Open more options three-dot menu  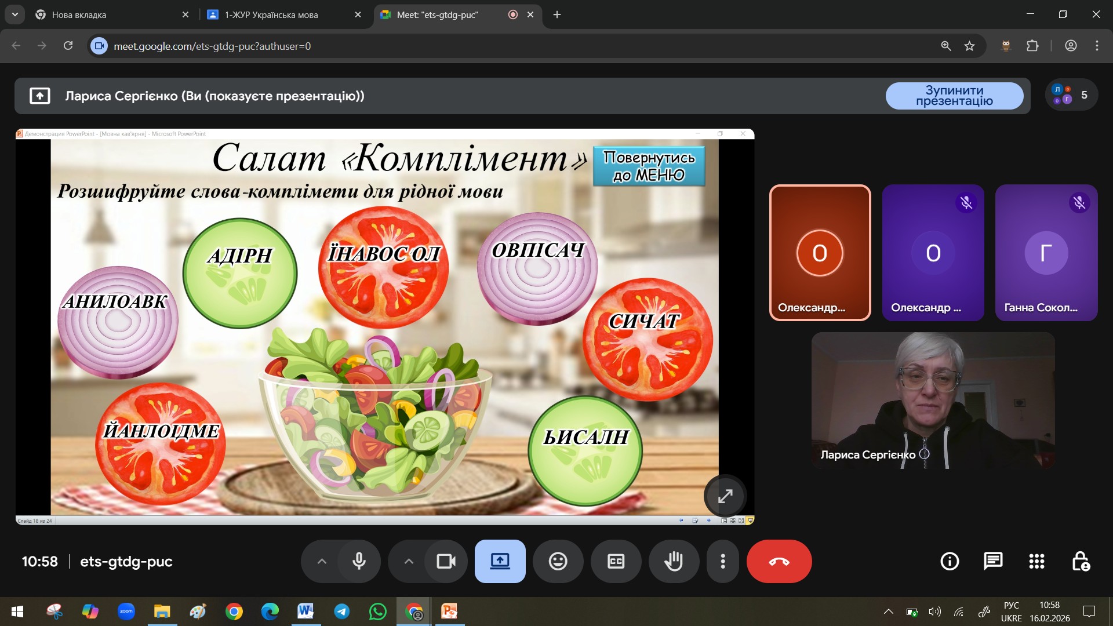point(722,561)
